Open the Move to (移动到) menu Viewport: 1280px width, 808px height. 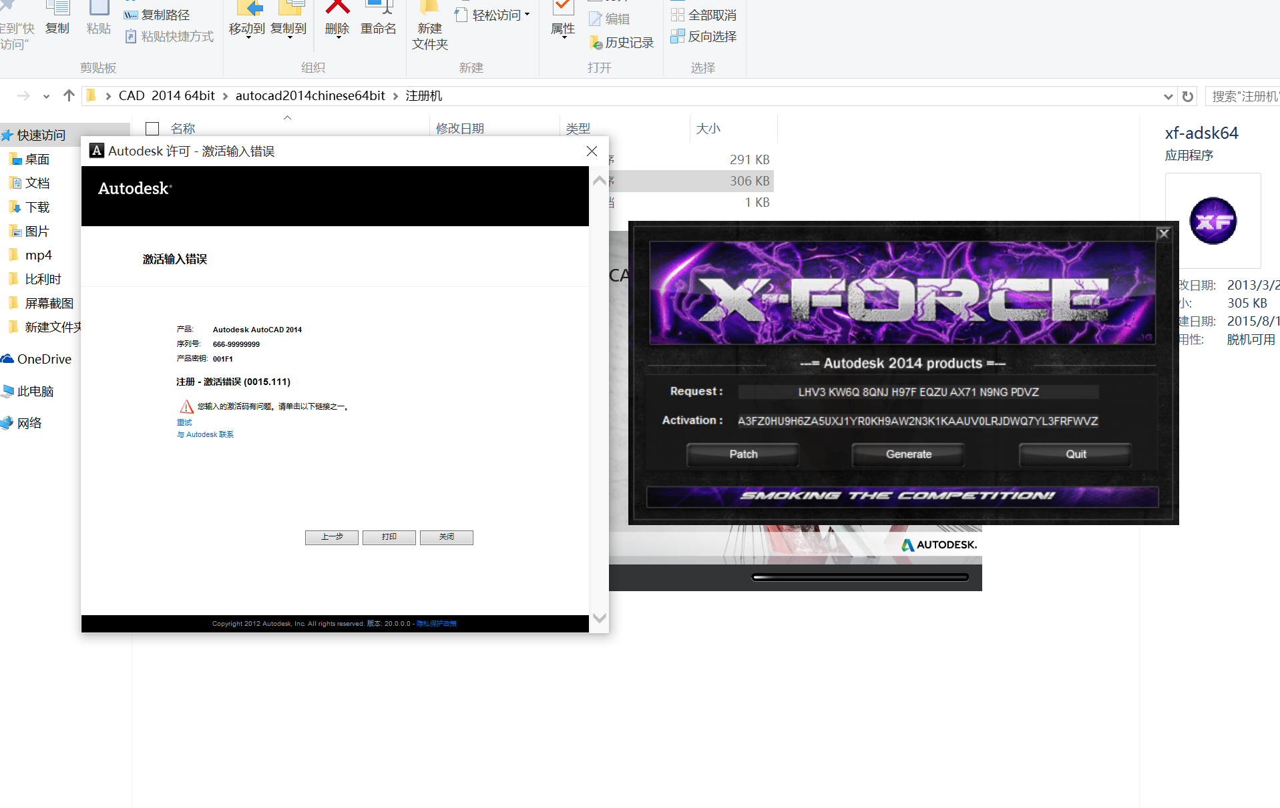click(x=247, y=20)
